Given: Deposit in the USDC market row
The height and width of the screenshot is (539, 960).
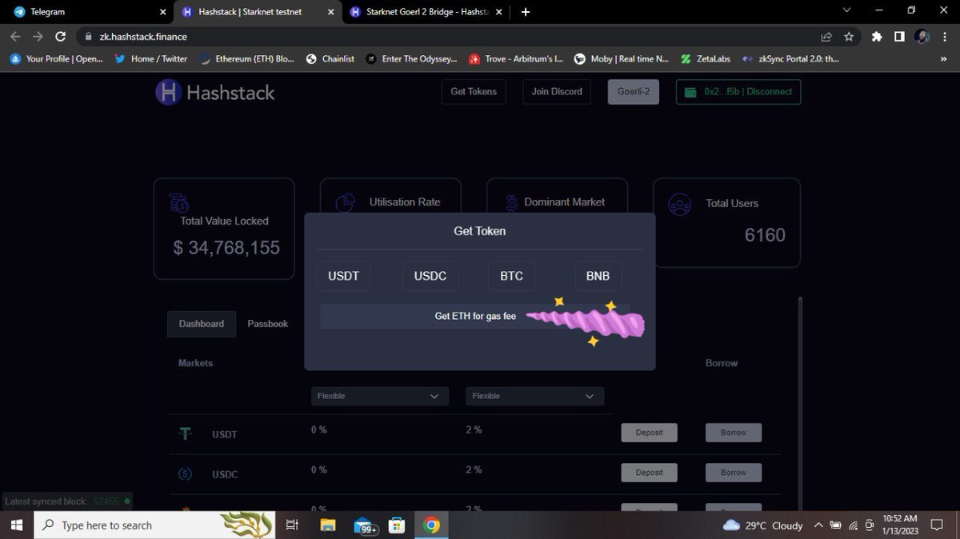Looking at the screenshot, I should coord(650,473).
